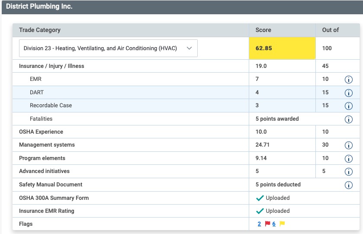Click Safety Manual Document info icon
This screenshot has width=363, height=234.
click(x=348, y=185)
